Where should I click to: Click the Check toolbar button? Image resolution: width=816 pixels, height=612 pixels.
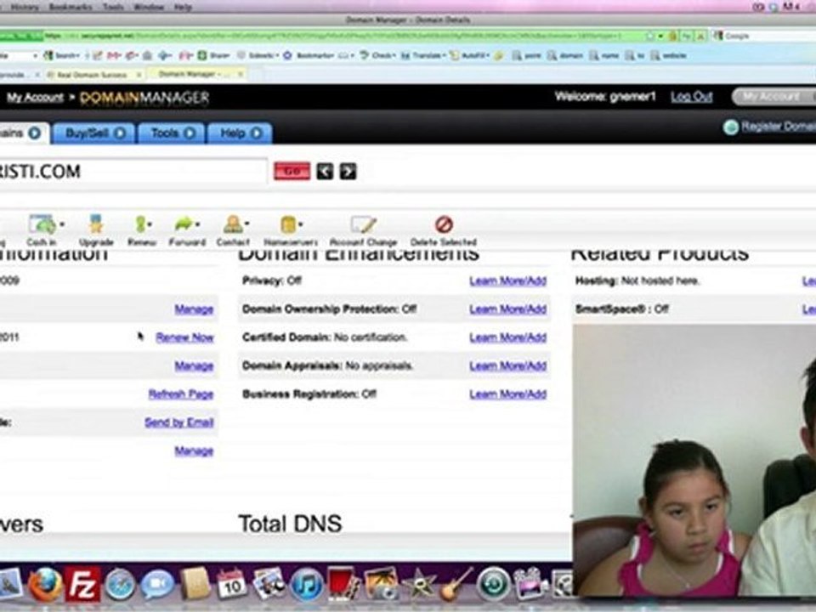click(377, 55)
